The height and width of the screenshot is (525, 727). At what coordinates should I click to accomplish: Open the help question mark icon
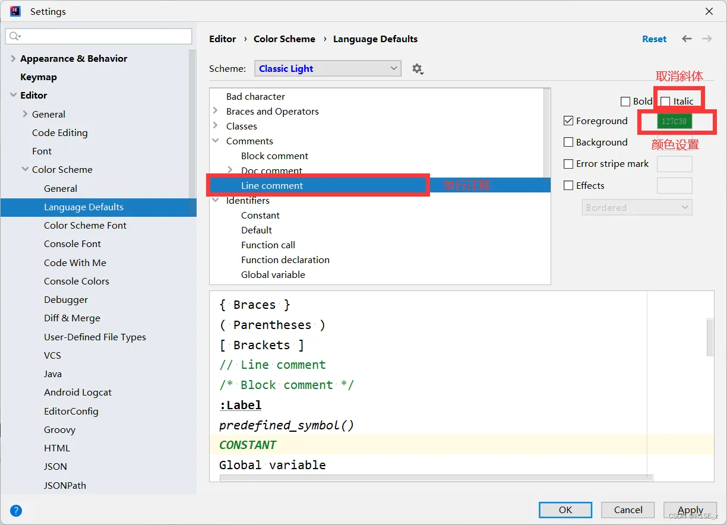(x=16, y=510)
